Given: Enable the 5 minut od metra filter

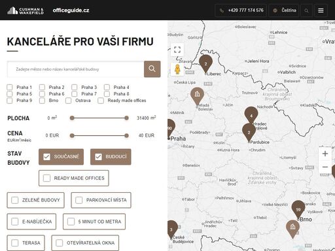Looking at the screenshot, I should [x=94, y=222].
